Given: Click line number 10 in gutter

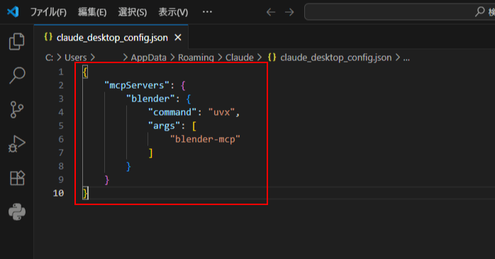Looking at the screenshot, I should pyautogui.click(x=58, y=193).
